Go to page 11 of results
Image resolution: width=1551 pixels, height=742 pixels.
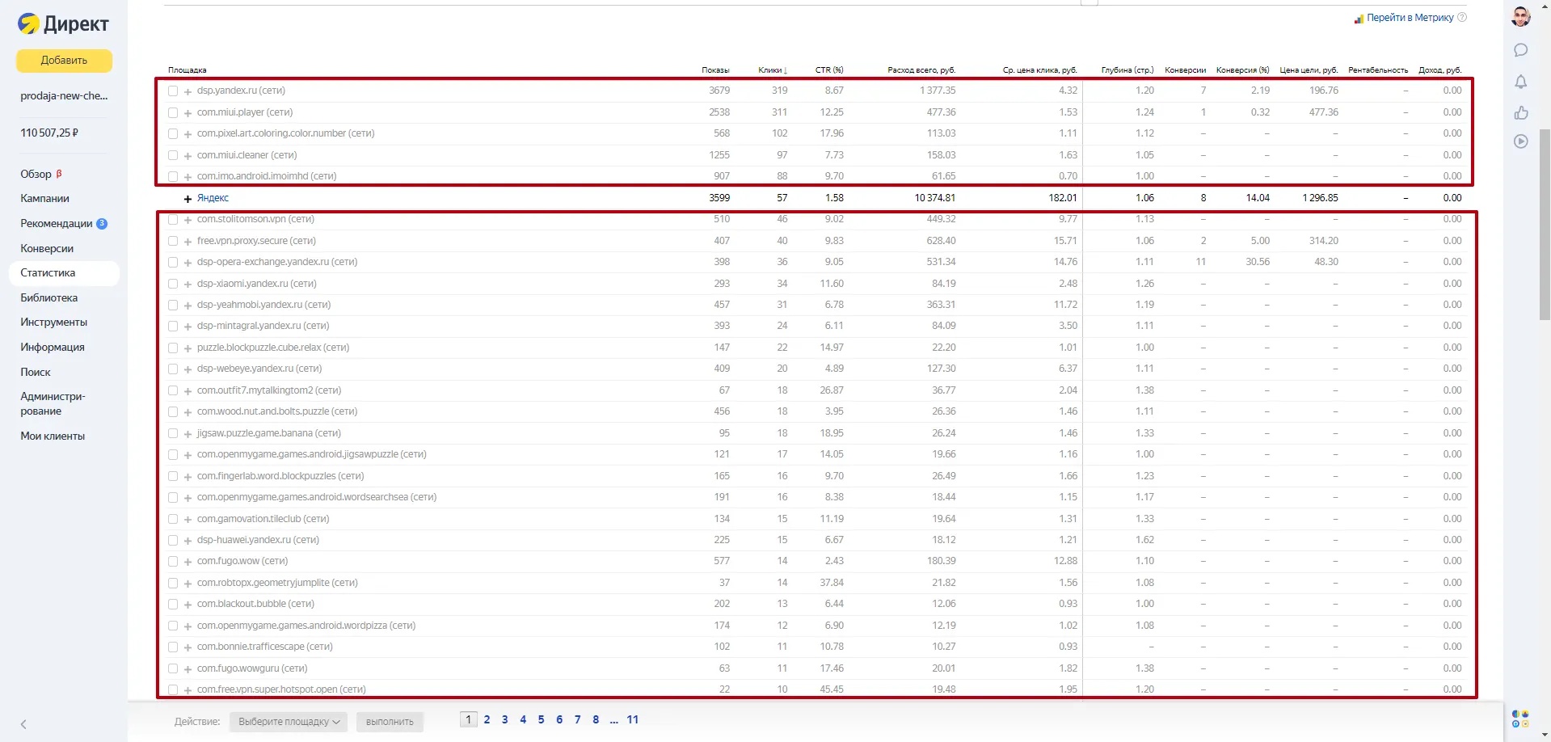click(632, 719)
